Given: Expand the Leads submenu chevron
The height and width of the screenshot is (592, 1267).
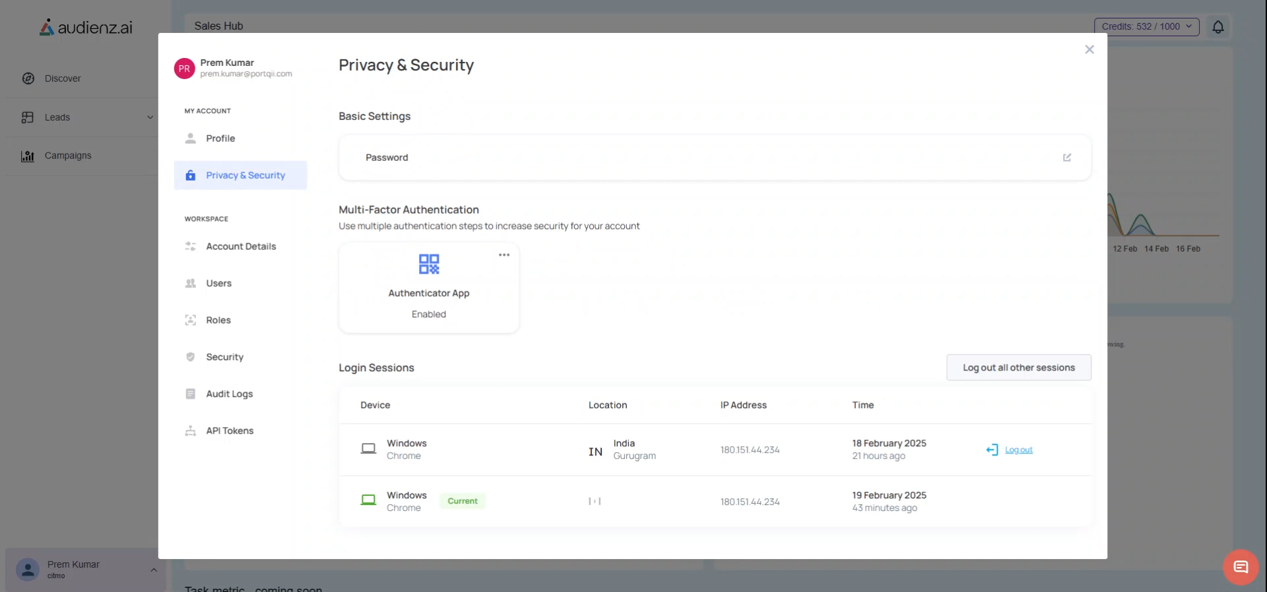Looking at the screenshot, I should click(x=150, y=117).
